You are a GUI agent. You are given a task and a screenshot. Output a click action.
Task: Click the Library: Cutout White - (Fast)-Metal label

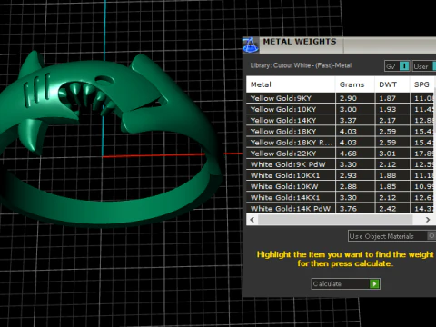301,65
